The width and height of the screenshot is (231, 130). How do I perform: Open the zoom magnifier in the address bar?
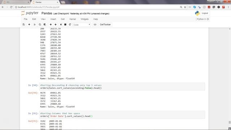coord(181,7)
